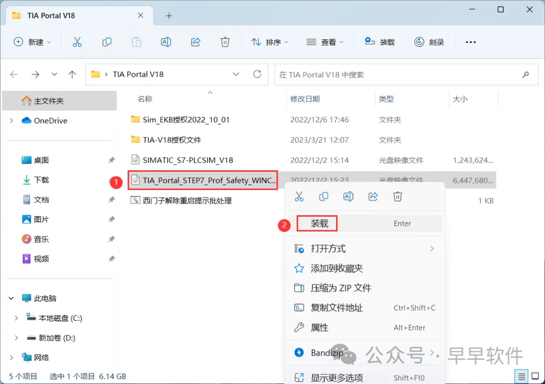Screen dimensions: 545x384
Task: Click the Share icon in the top toolbar
Action: click(196, 42)
